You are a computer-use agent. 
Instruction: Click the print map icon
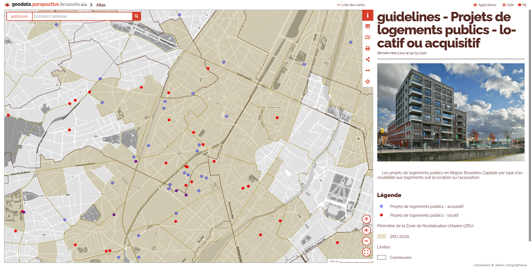(x=368, y=48)
